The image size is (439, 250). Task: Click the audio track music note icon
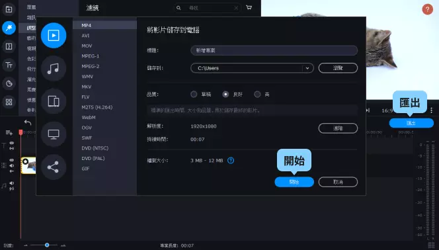coord(4,186)
